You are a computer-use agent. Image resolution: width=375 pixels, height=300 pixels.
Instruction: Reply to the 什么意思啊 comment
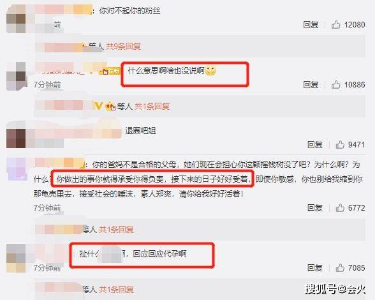click(x=311, y=84)
